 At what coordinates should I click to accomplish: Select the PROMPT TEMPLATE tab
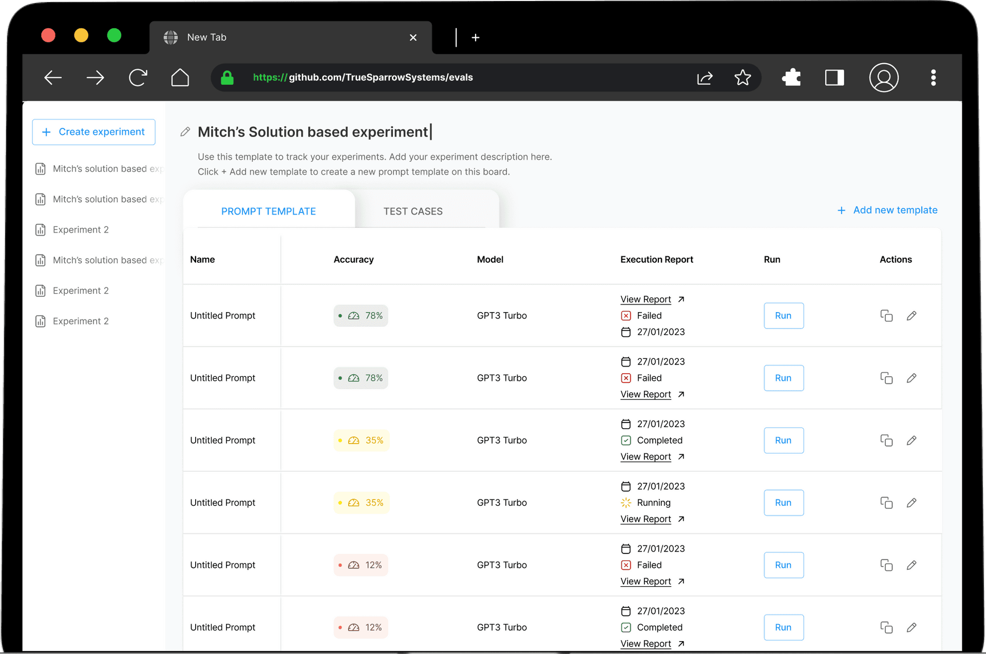tap(268, 211)
